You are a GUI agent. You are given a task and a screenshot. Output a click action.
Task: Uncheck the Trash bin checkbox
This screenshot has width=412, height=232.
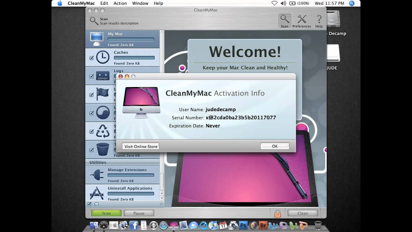point(91,150)
